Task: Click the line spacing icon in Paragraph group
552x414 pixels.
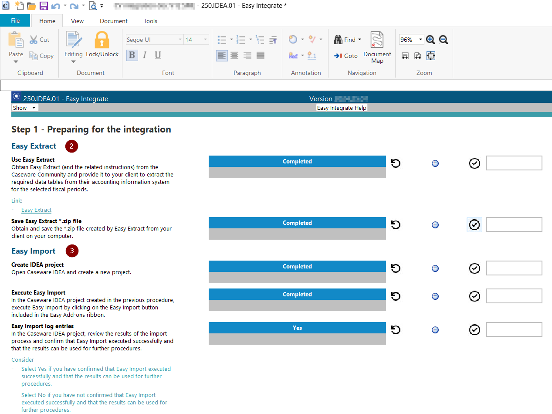Action: click(x=260, y=40)
